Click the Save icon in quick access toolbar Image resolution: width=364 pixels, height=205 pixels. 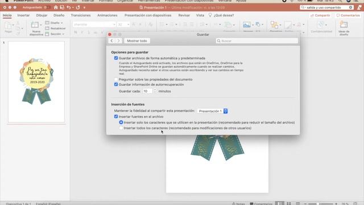coord(62,7)
